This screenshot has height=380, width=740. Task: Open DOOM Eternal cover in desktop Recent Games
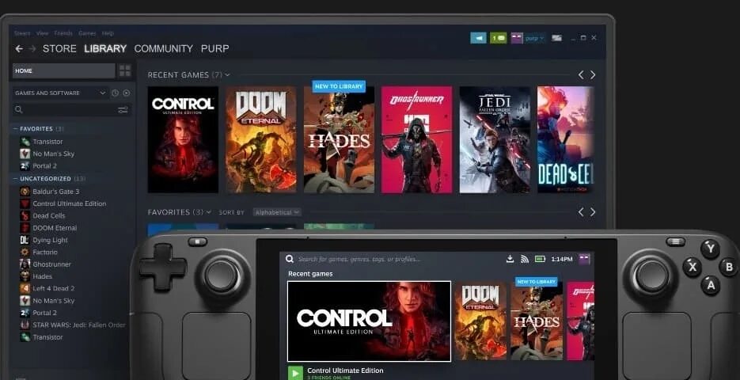pyautogui.click(x=261, y=139)
